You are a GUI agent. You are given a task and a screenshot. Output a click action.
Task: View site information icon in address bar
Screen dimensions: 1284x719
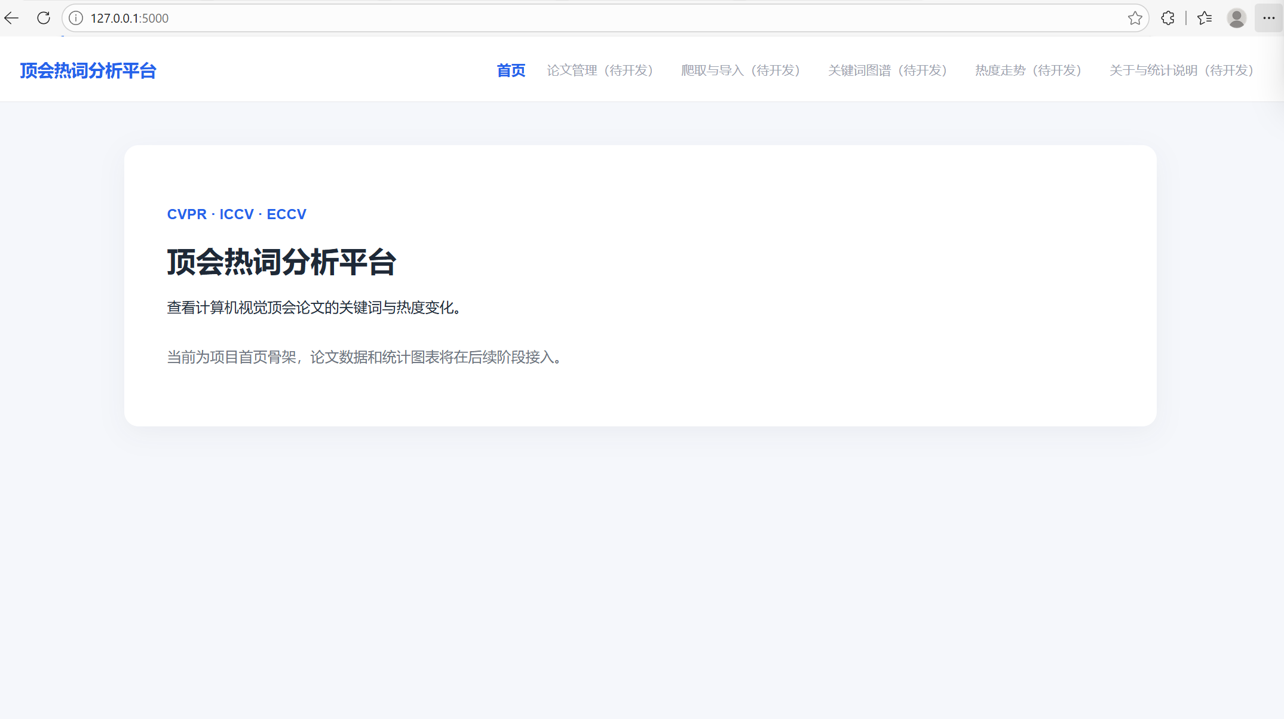(76, 18)
